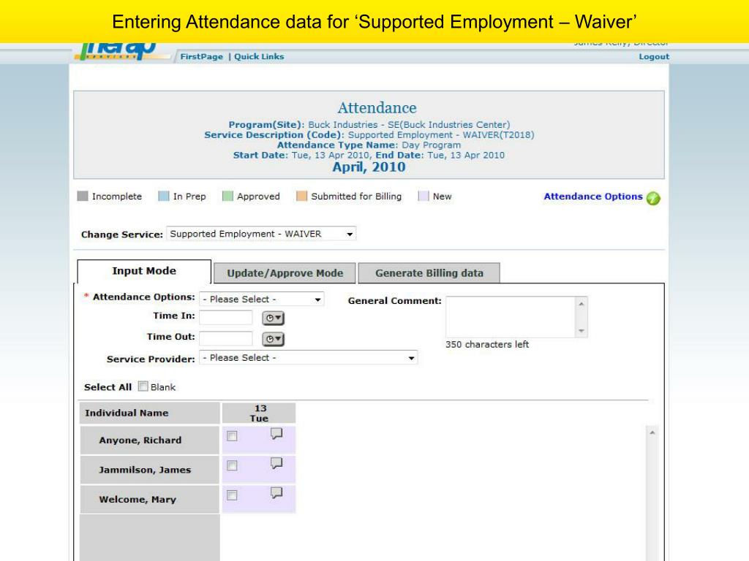Tick the attendance checkbox for Jammilson, James
The height and width of the screenshot is (561, 749).
[x=232, y=465]
